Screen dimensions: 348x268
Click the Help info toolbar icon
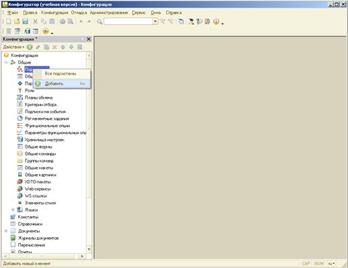216,21
